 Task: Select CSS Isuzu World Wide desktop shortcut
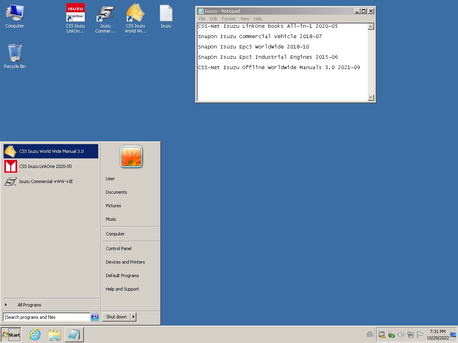pyautogui.click(x=135, y=18)
